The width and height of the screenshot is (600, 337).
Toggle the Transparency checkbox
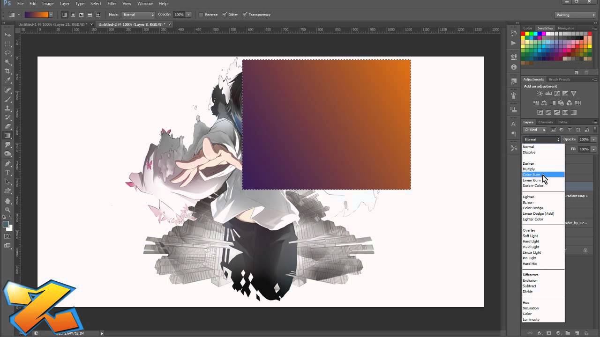(245, 15)
